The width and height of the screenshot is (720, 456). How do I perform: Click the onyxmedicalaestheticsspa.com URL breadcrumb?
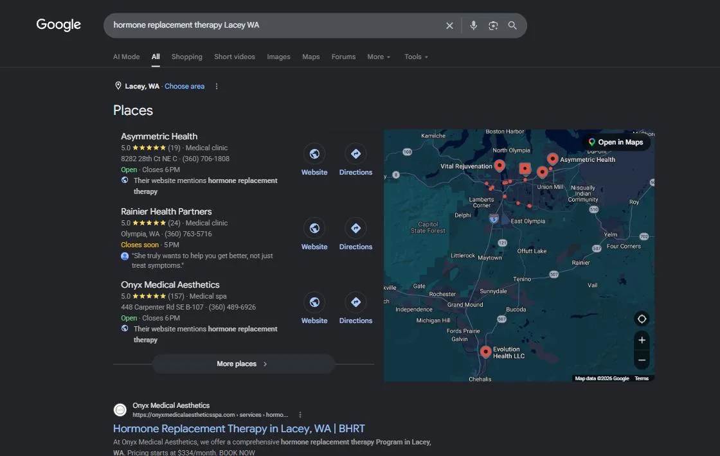pos(210,415)
